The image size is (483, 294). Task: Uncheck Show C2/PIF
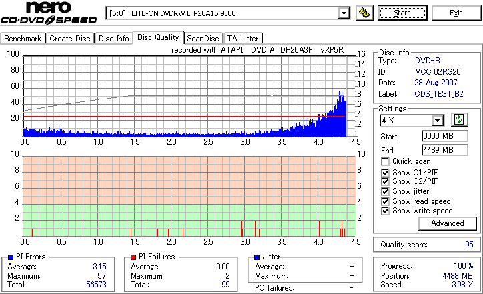(385, 181)
